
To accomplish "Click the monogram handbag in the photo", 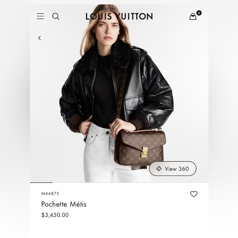I will click(x=140, y=148).
